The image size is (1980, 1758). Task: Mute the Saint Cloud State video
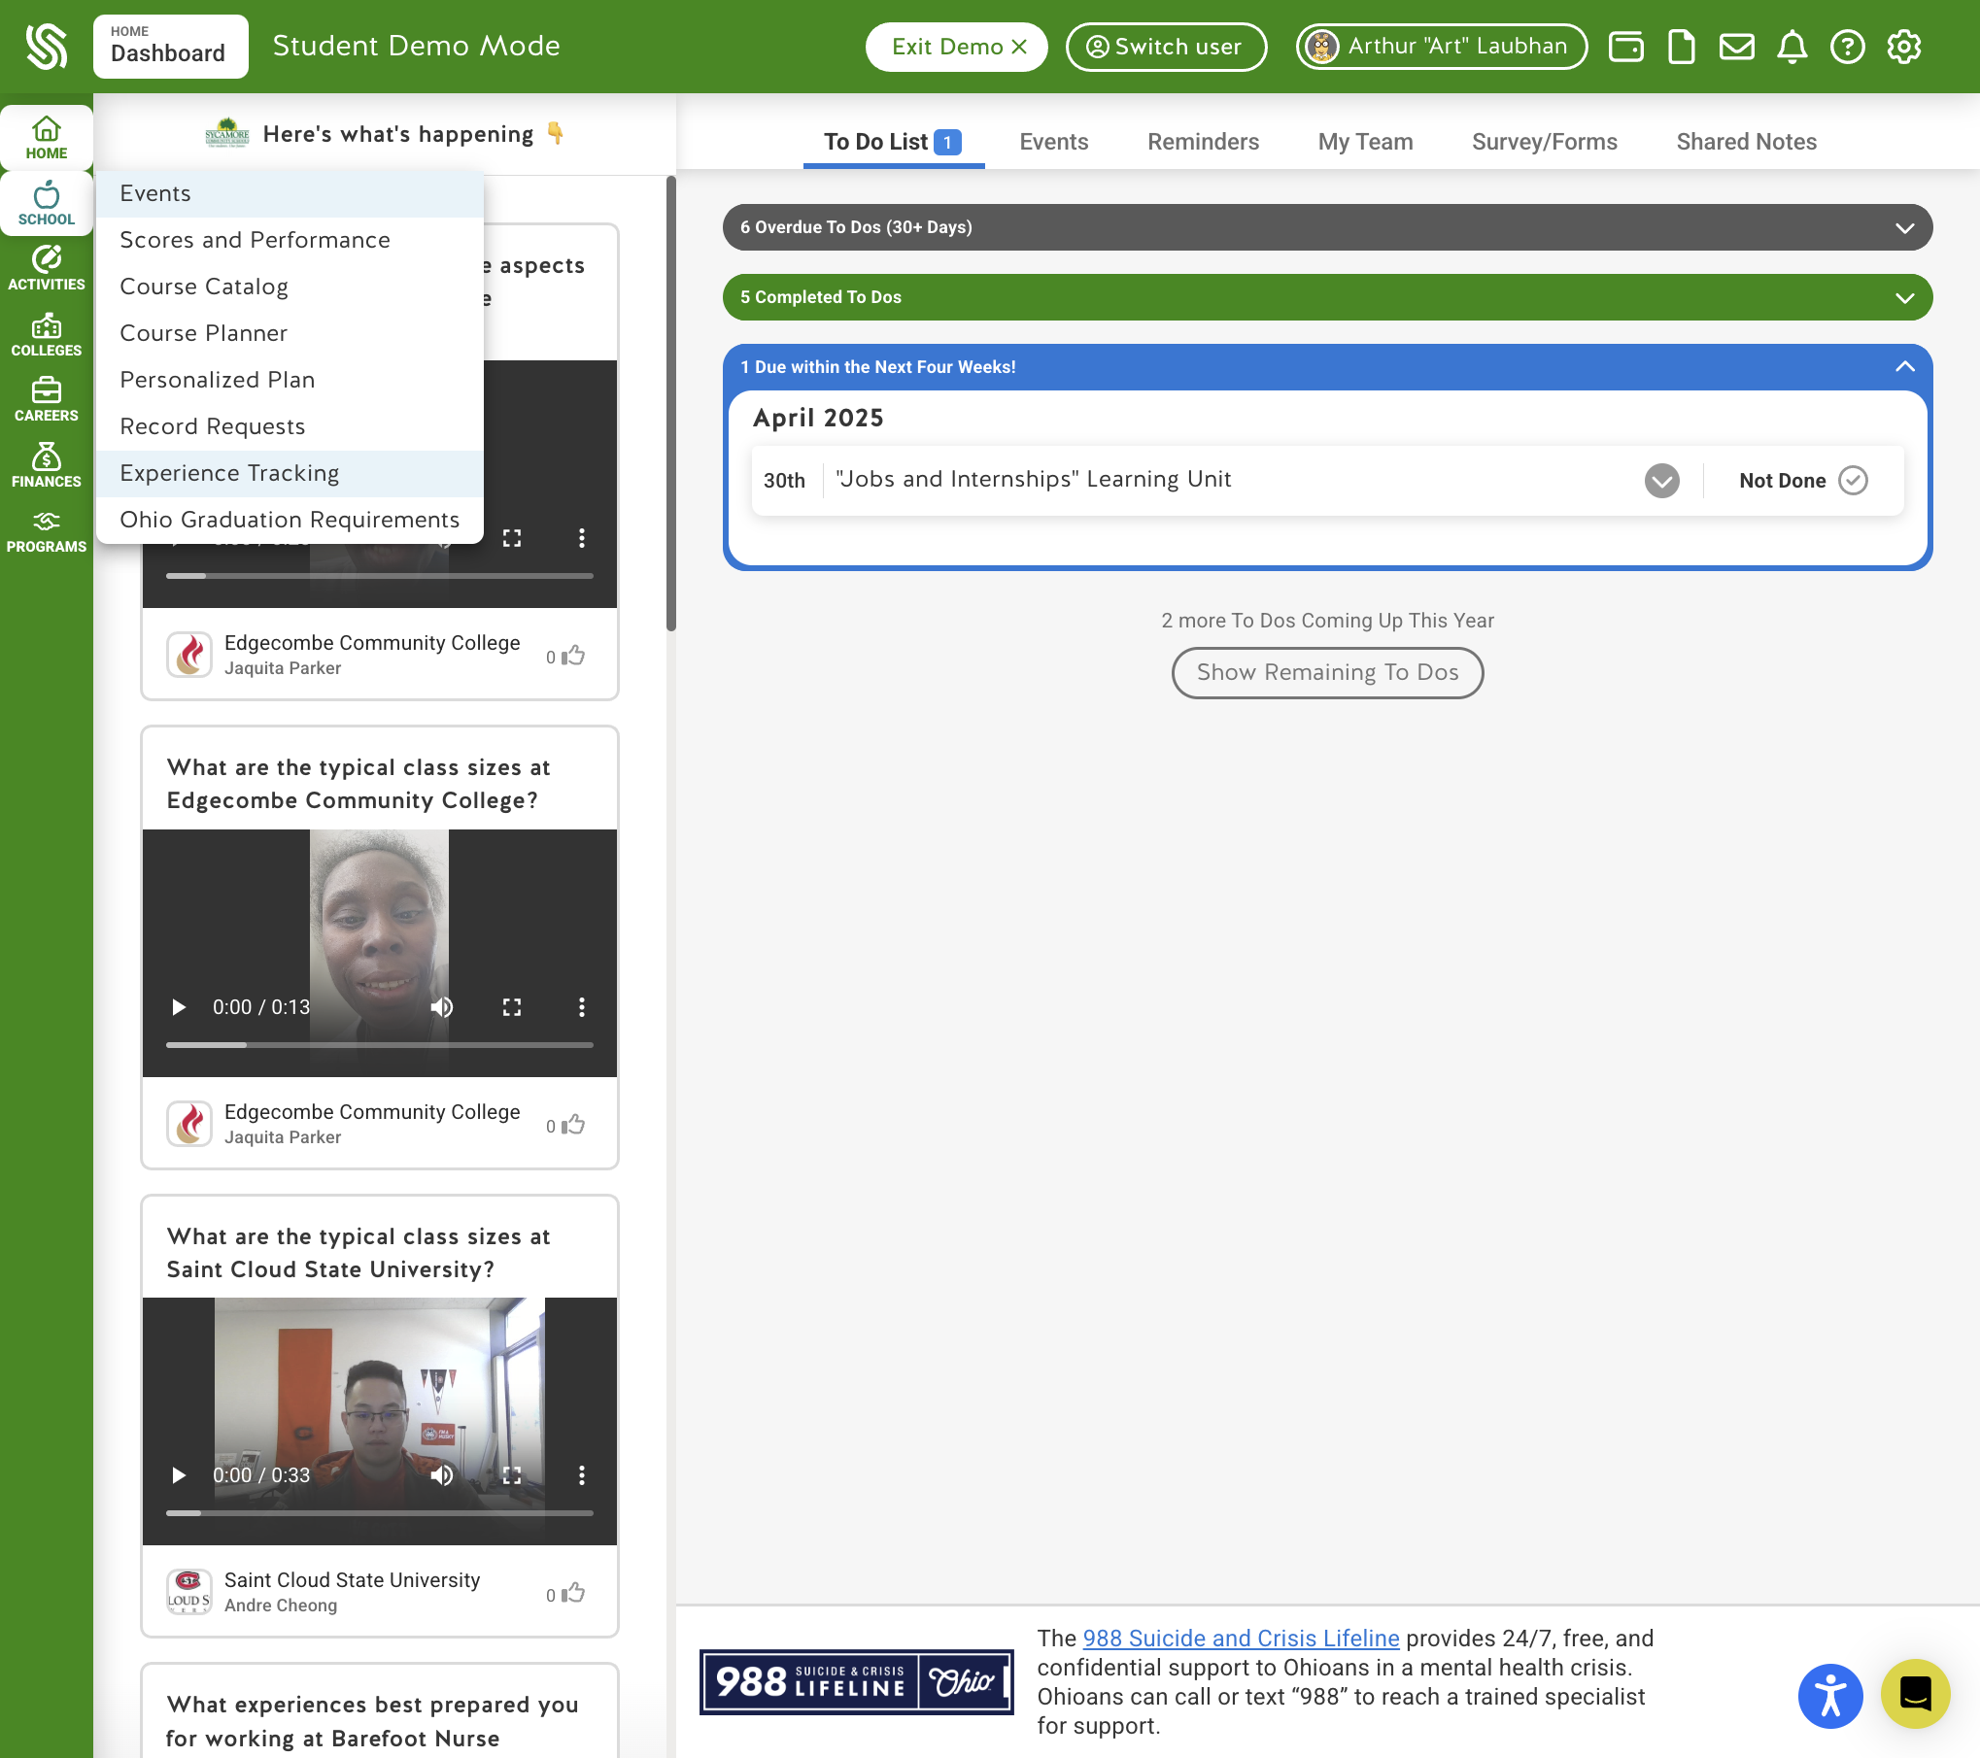pyautogui.click(x=442, y=1475)
